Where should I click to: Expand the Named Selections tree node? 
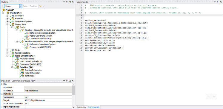coord(7,53)
